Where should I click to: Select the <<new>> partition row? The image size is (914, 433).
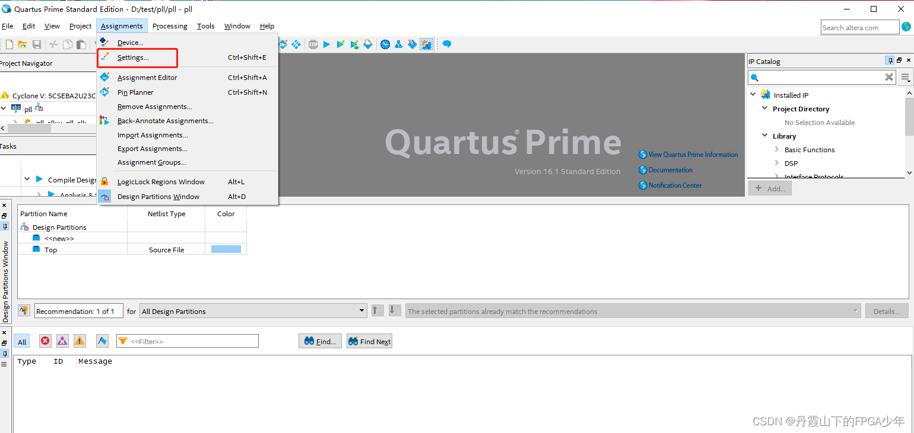click(132, 238)
